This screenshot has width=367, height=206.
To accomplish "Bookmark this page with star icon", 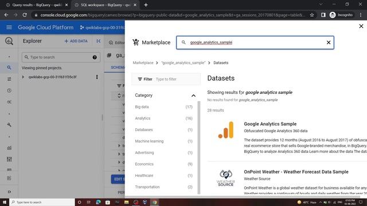I will click(x=312, y=15).
